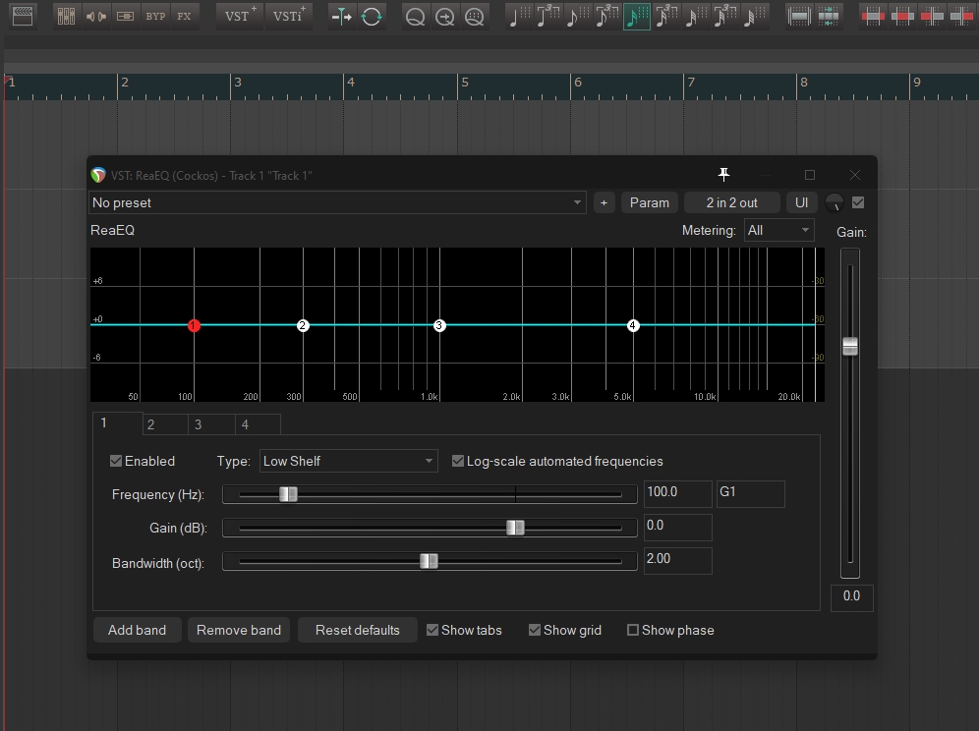
Task: Click the VST+ add effect button
Action: tap(239, 16)
